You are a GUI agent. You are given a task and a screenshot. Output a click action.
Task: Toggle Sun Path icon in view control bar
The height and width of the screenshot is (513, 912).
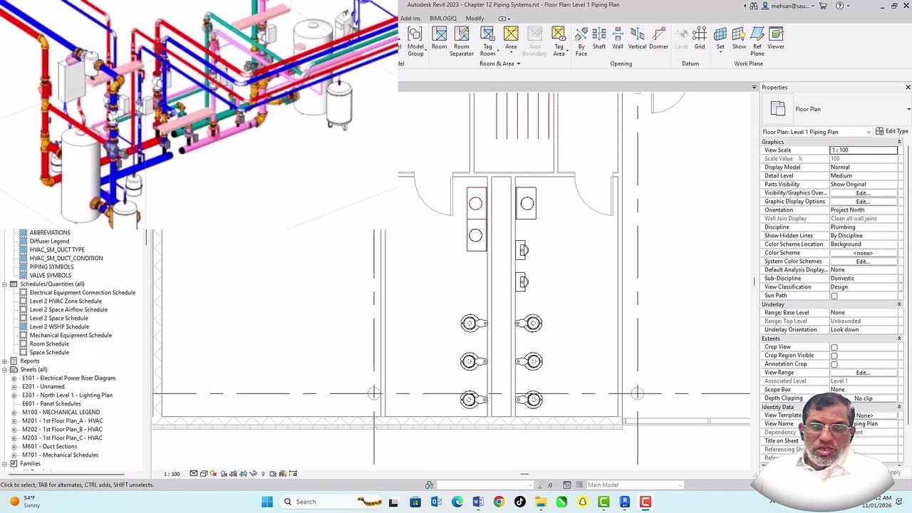coord(214,473)
